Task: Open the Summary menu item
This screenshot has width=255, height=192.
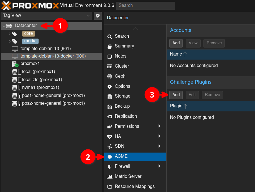Action: tap(135, 46)
